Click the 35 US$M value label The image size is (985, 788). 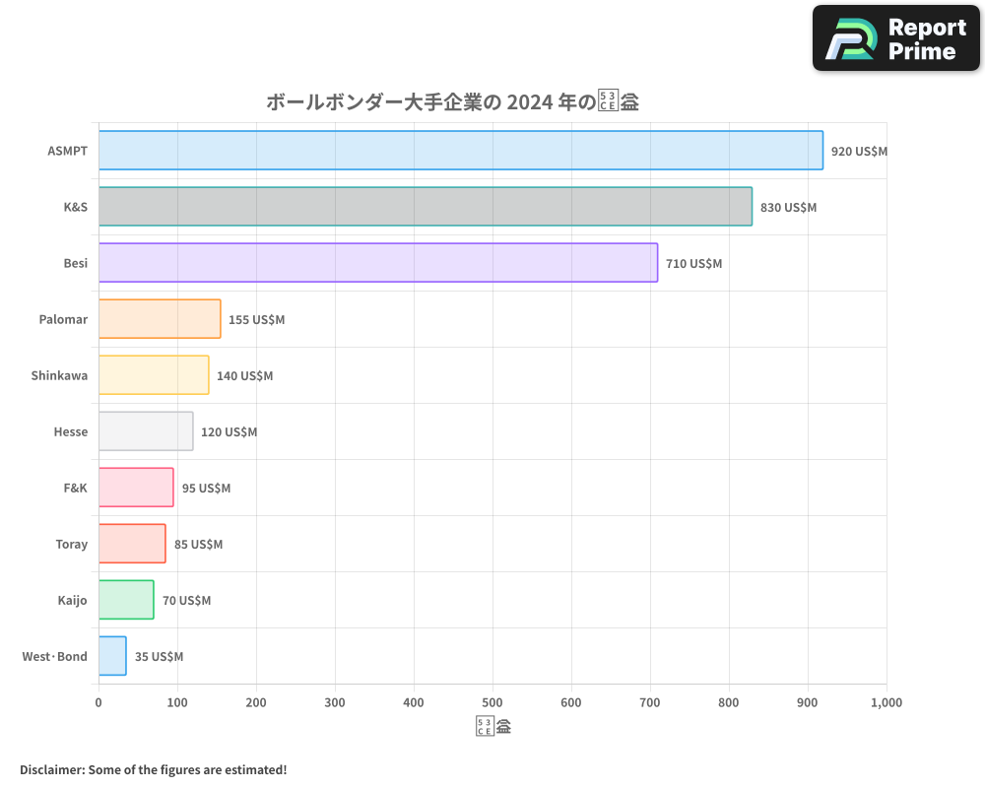159,656
